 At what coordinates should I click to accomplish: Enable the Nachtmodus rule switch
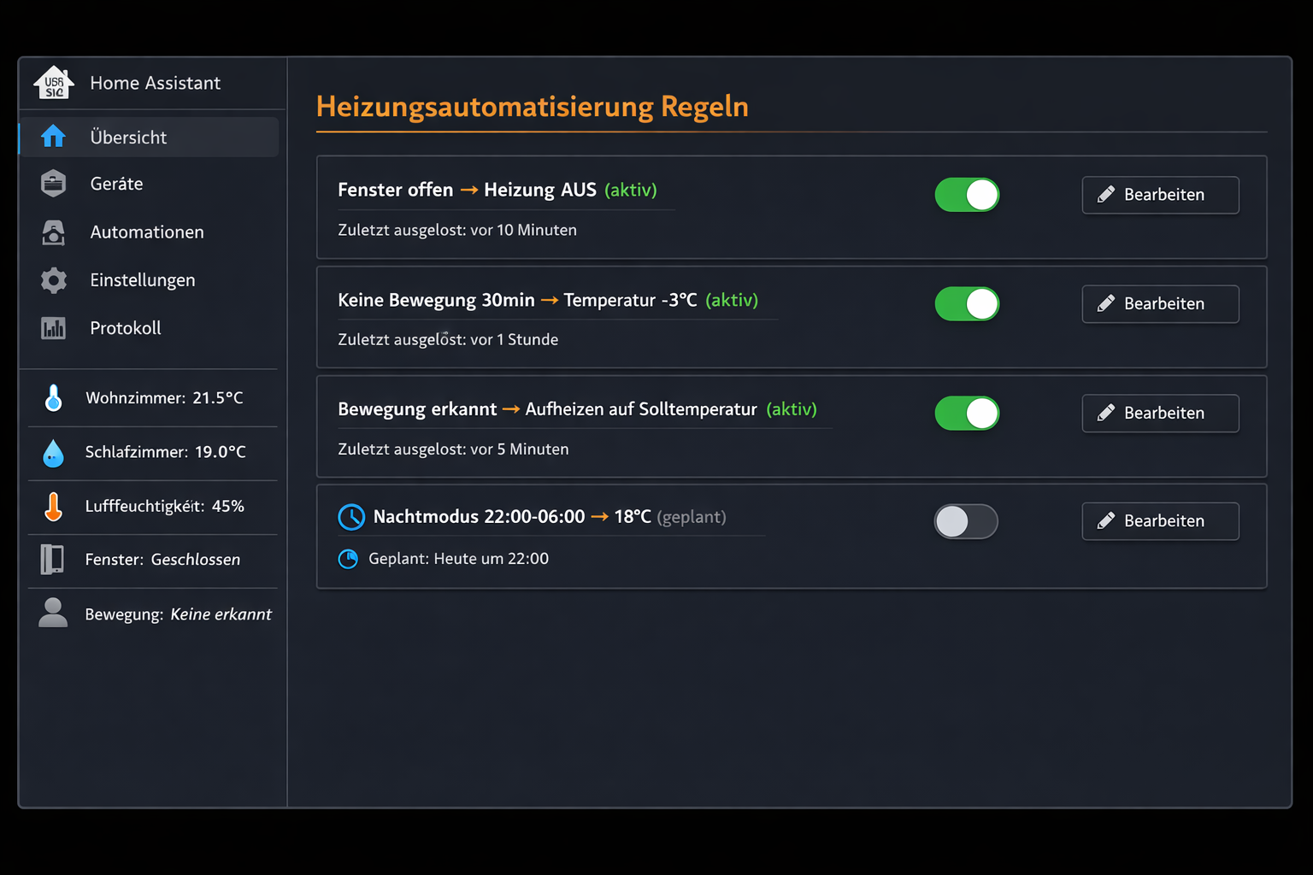click(966, 521)
